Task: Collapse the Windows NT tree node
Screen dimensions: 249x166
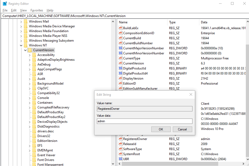Action: click(x=21, y=45)
